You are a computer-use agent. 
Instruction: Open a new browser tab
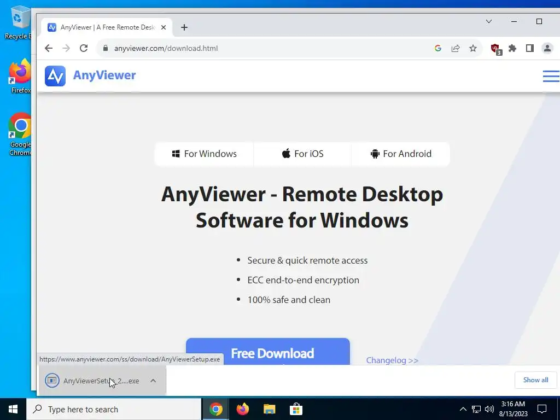[x=184, y=27]
